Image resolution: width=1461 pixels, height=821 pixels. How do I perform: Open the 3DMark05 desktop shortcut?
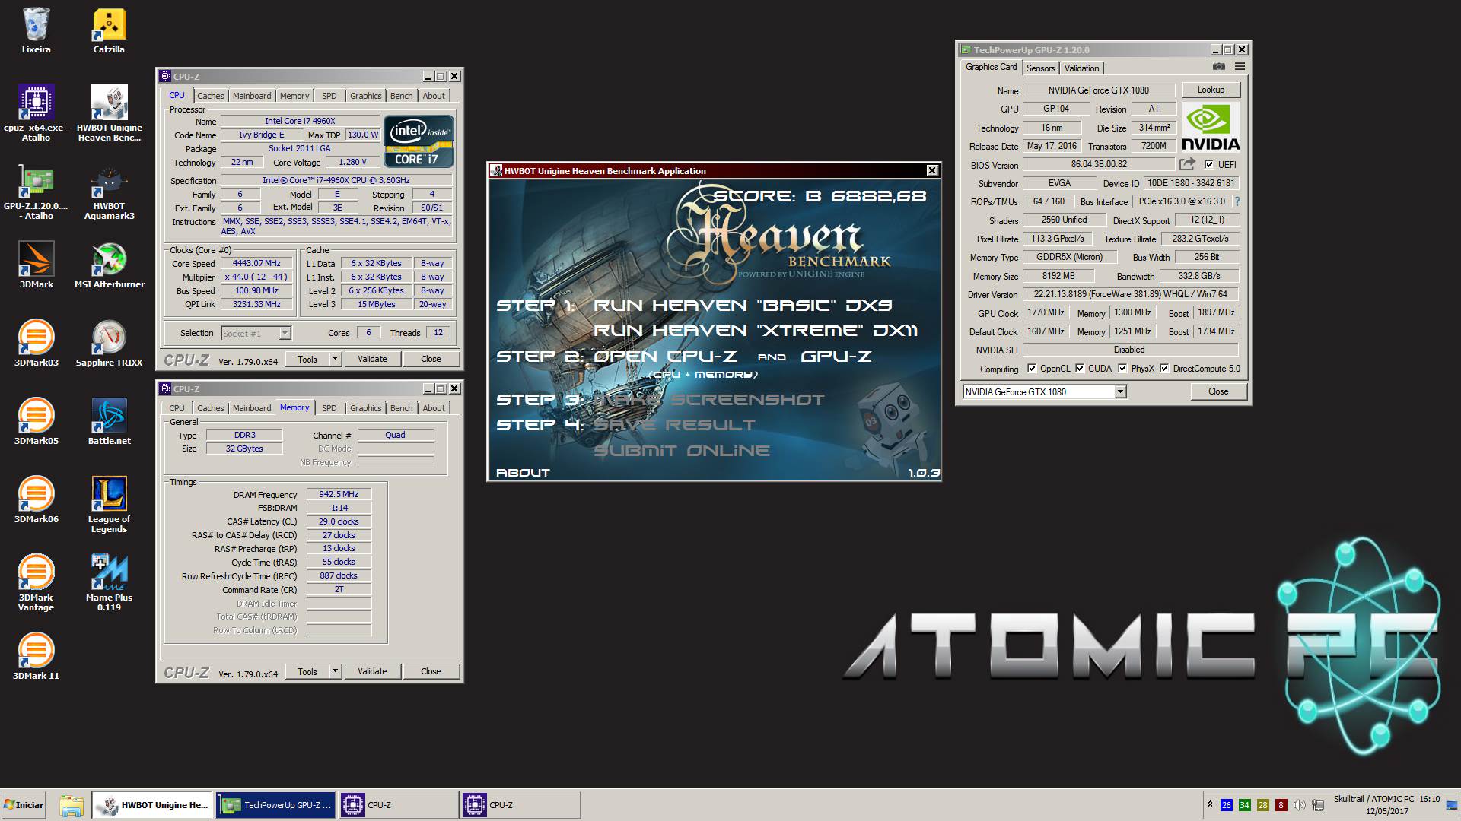click(x=36, y=421)
